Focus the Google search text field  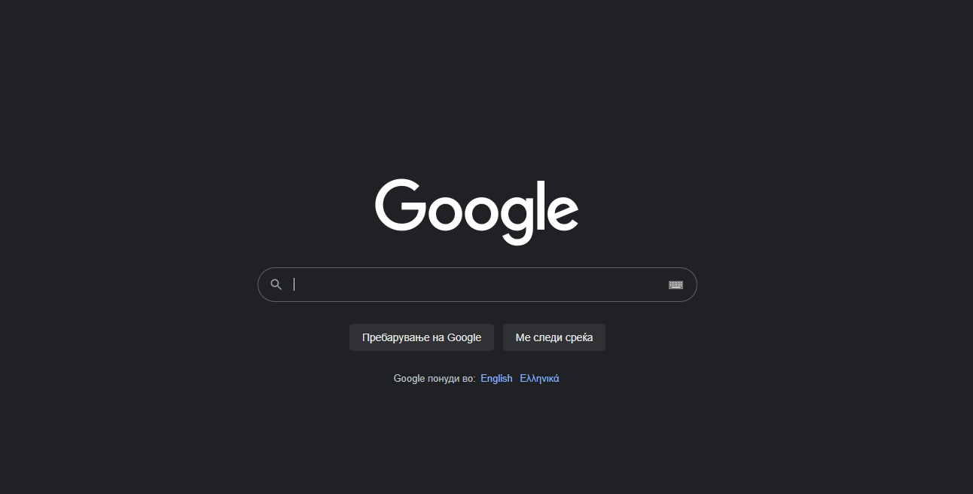pos(477,285)
